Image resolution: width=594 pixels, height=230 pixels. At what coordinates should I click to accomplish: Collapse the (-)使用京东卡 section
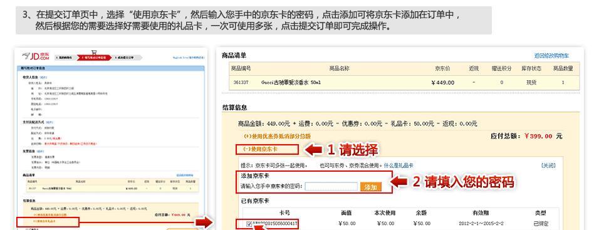pos(260,149)
